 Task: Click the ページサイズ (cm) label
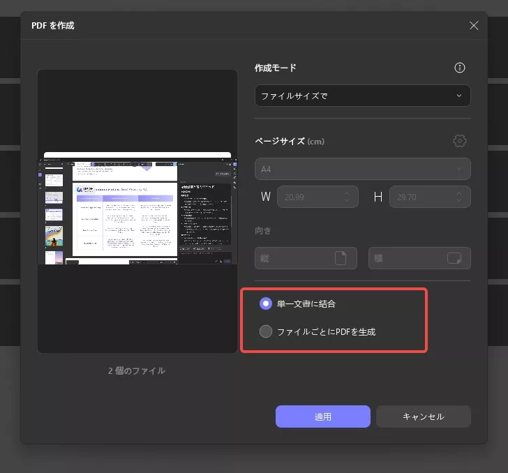(290, 141)
